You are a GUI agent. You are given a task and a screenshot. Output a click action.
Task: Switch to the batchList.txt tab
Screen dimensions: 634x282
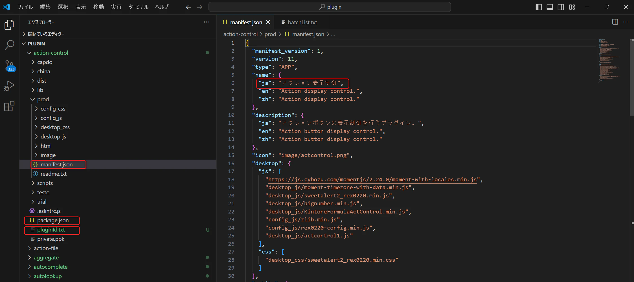click(302, 22)
